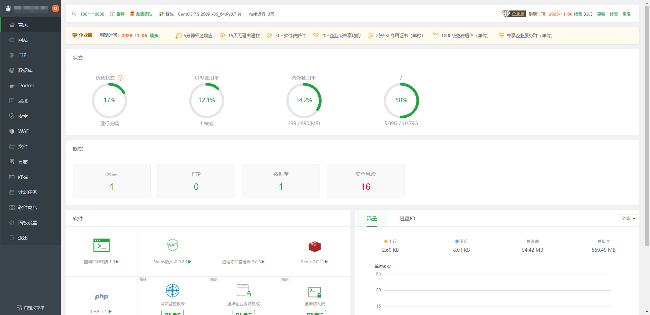Image resolution: width=650 pixels, height=315 pixels.
Task: Click the 自定义菜单 icon at sidebar bottom
Action: pyautogui.click(x=19, y=308)
